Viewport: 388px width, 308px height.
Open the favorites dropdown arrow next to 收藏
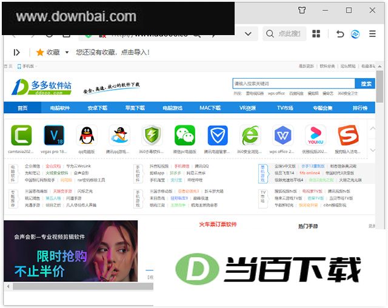[x=67, y=53]
